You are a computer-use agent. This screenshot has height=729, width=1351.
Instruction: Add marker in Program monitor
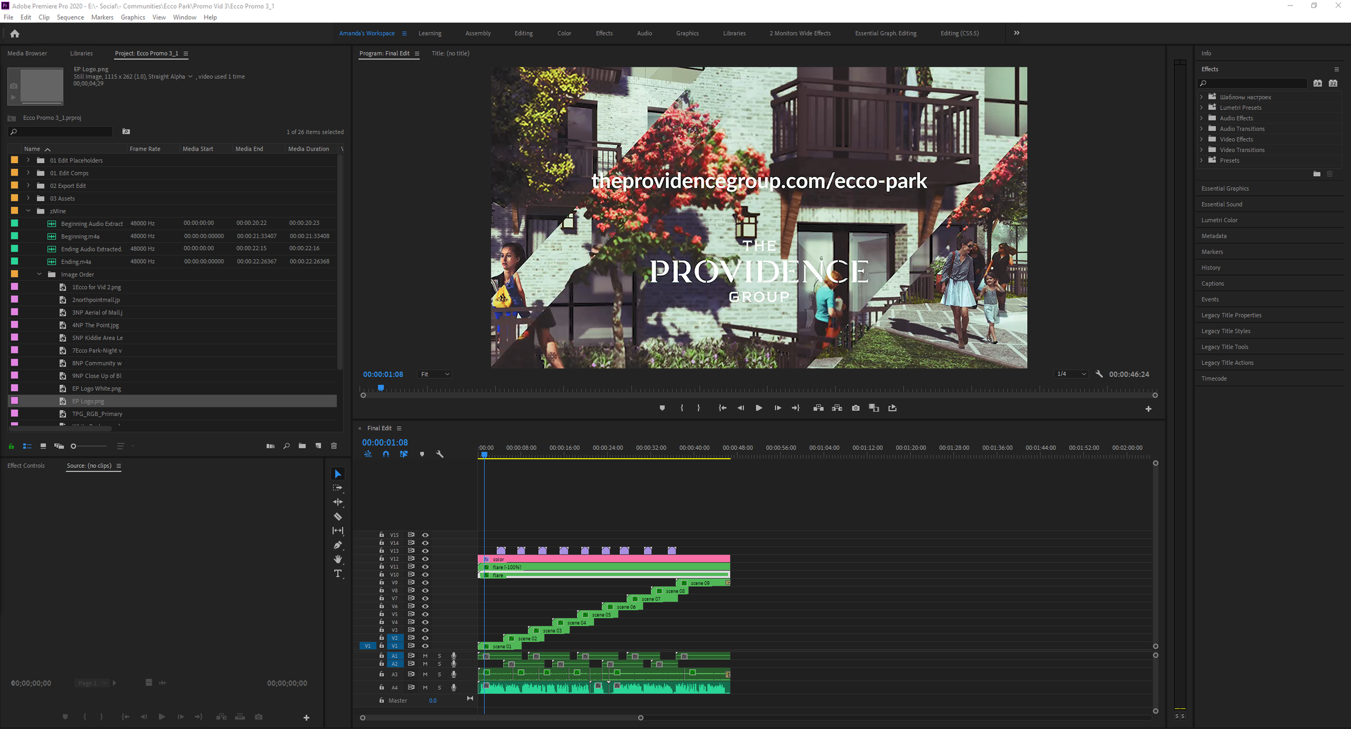coord(662,408)
